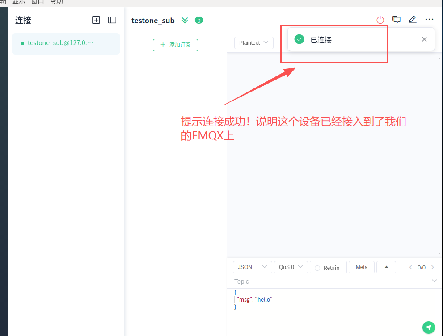Expand connection details double-chevron icon
443x336 pixels.
point(185,20)
